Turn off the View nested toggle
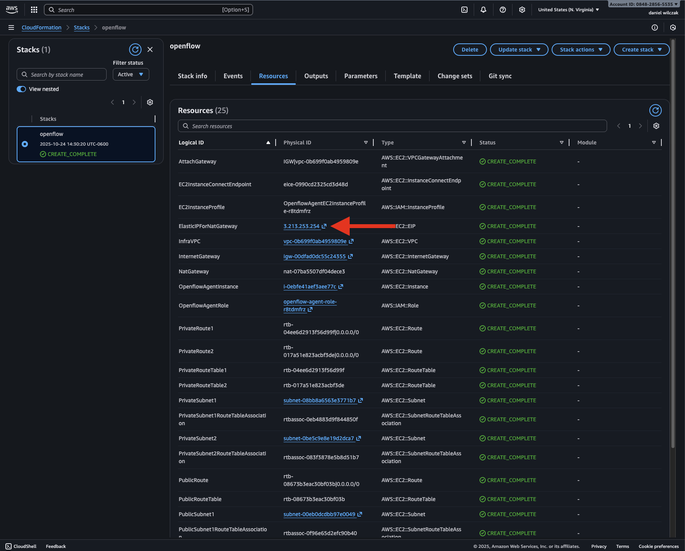Image resolution: width=685 pixels, height=551 pixels. [21, 89]
